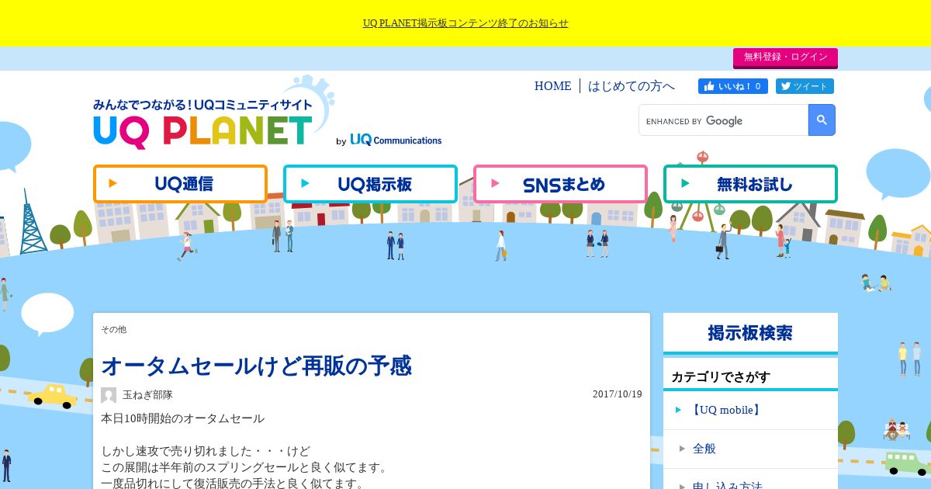Click the Facebook いいね! button
Image resolution: width=931 pixels, height=489 pixels.
[733, 86]
